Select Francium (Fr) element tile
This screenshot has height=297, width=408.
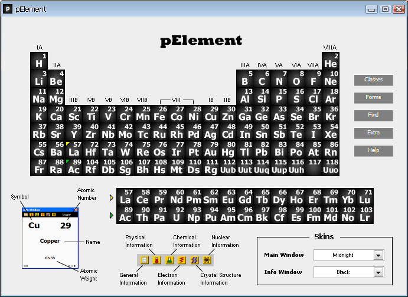[x=39, y=167]
